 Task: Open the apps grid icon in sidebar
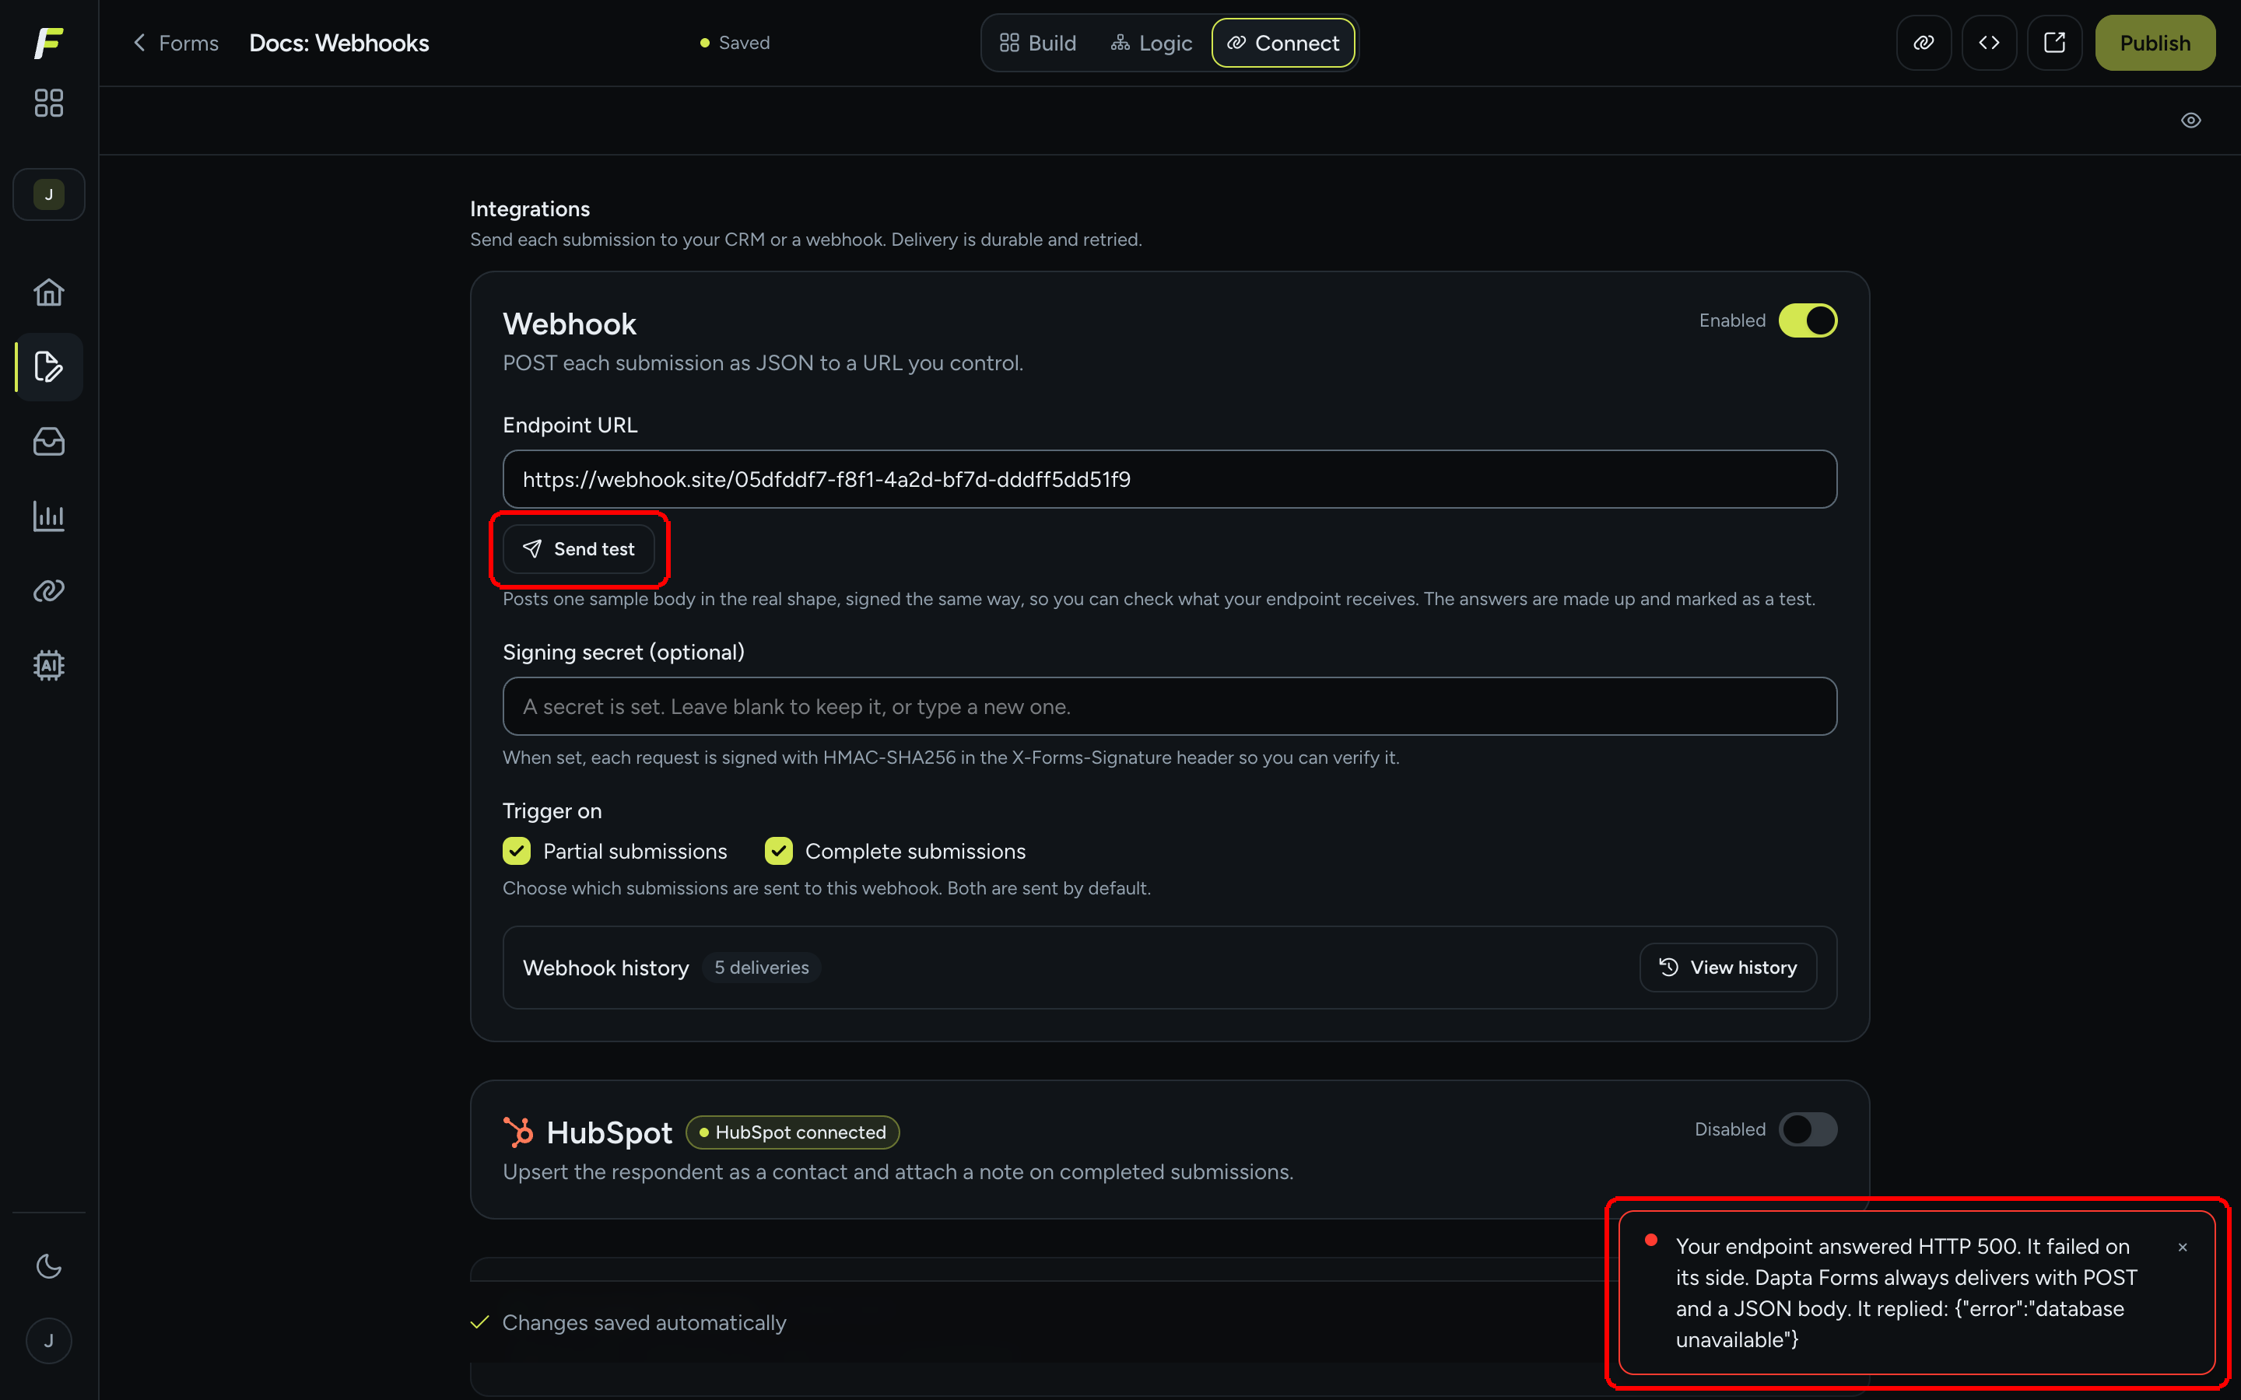(48, 103)
